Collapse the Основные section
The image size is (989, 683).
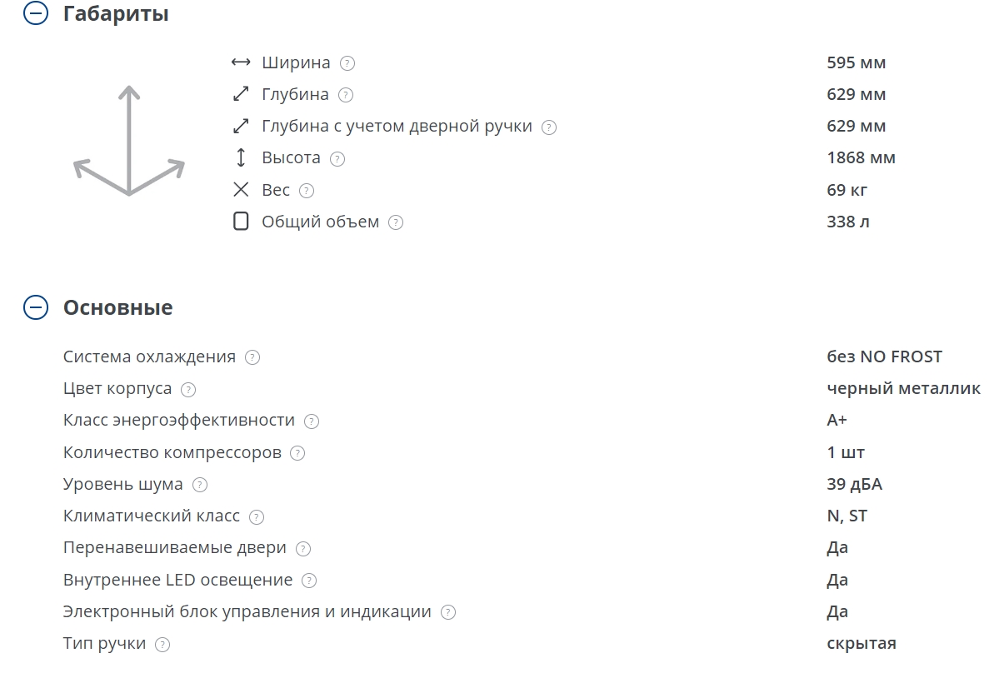click(x=36, y=307)
